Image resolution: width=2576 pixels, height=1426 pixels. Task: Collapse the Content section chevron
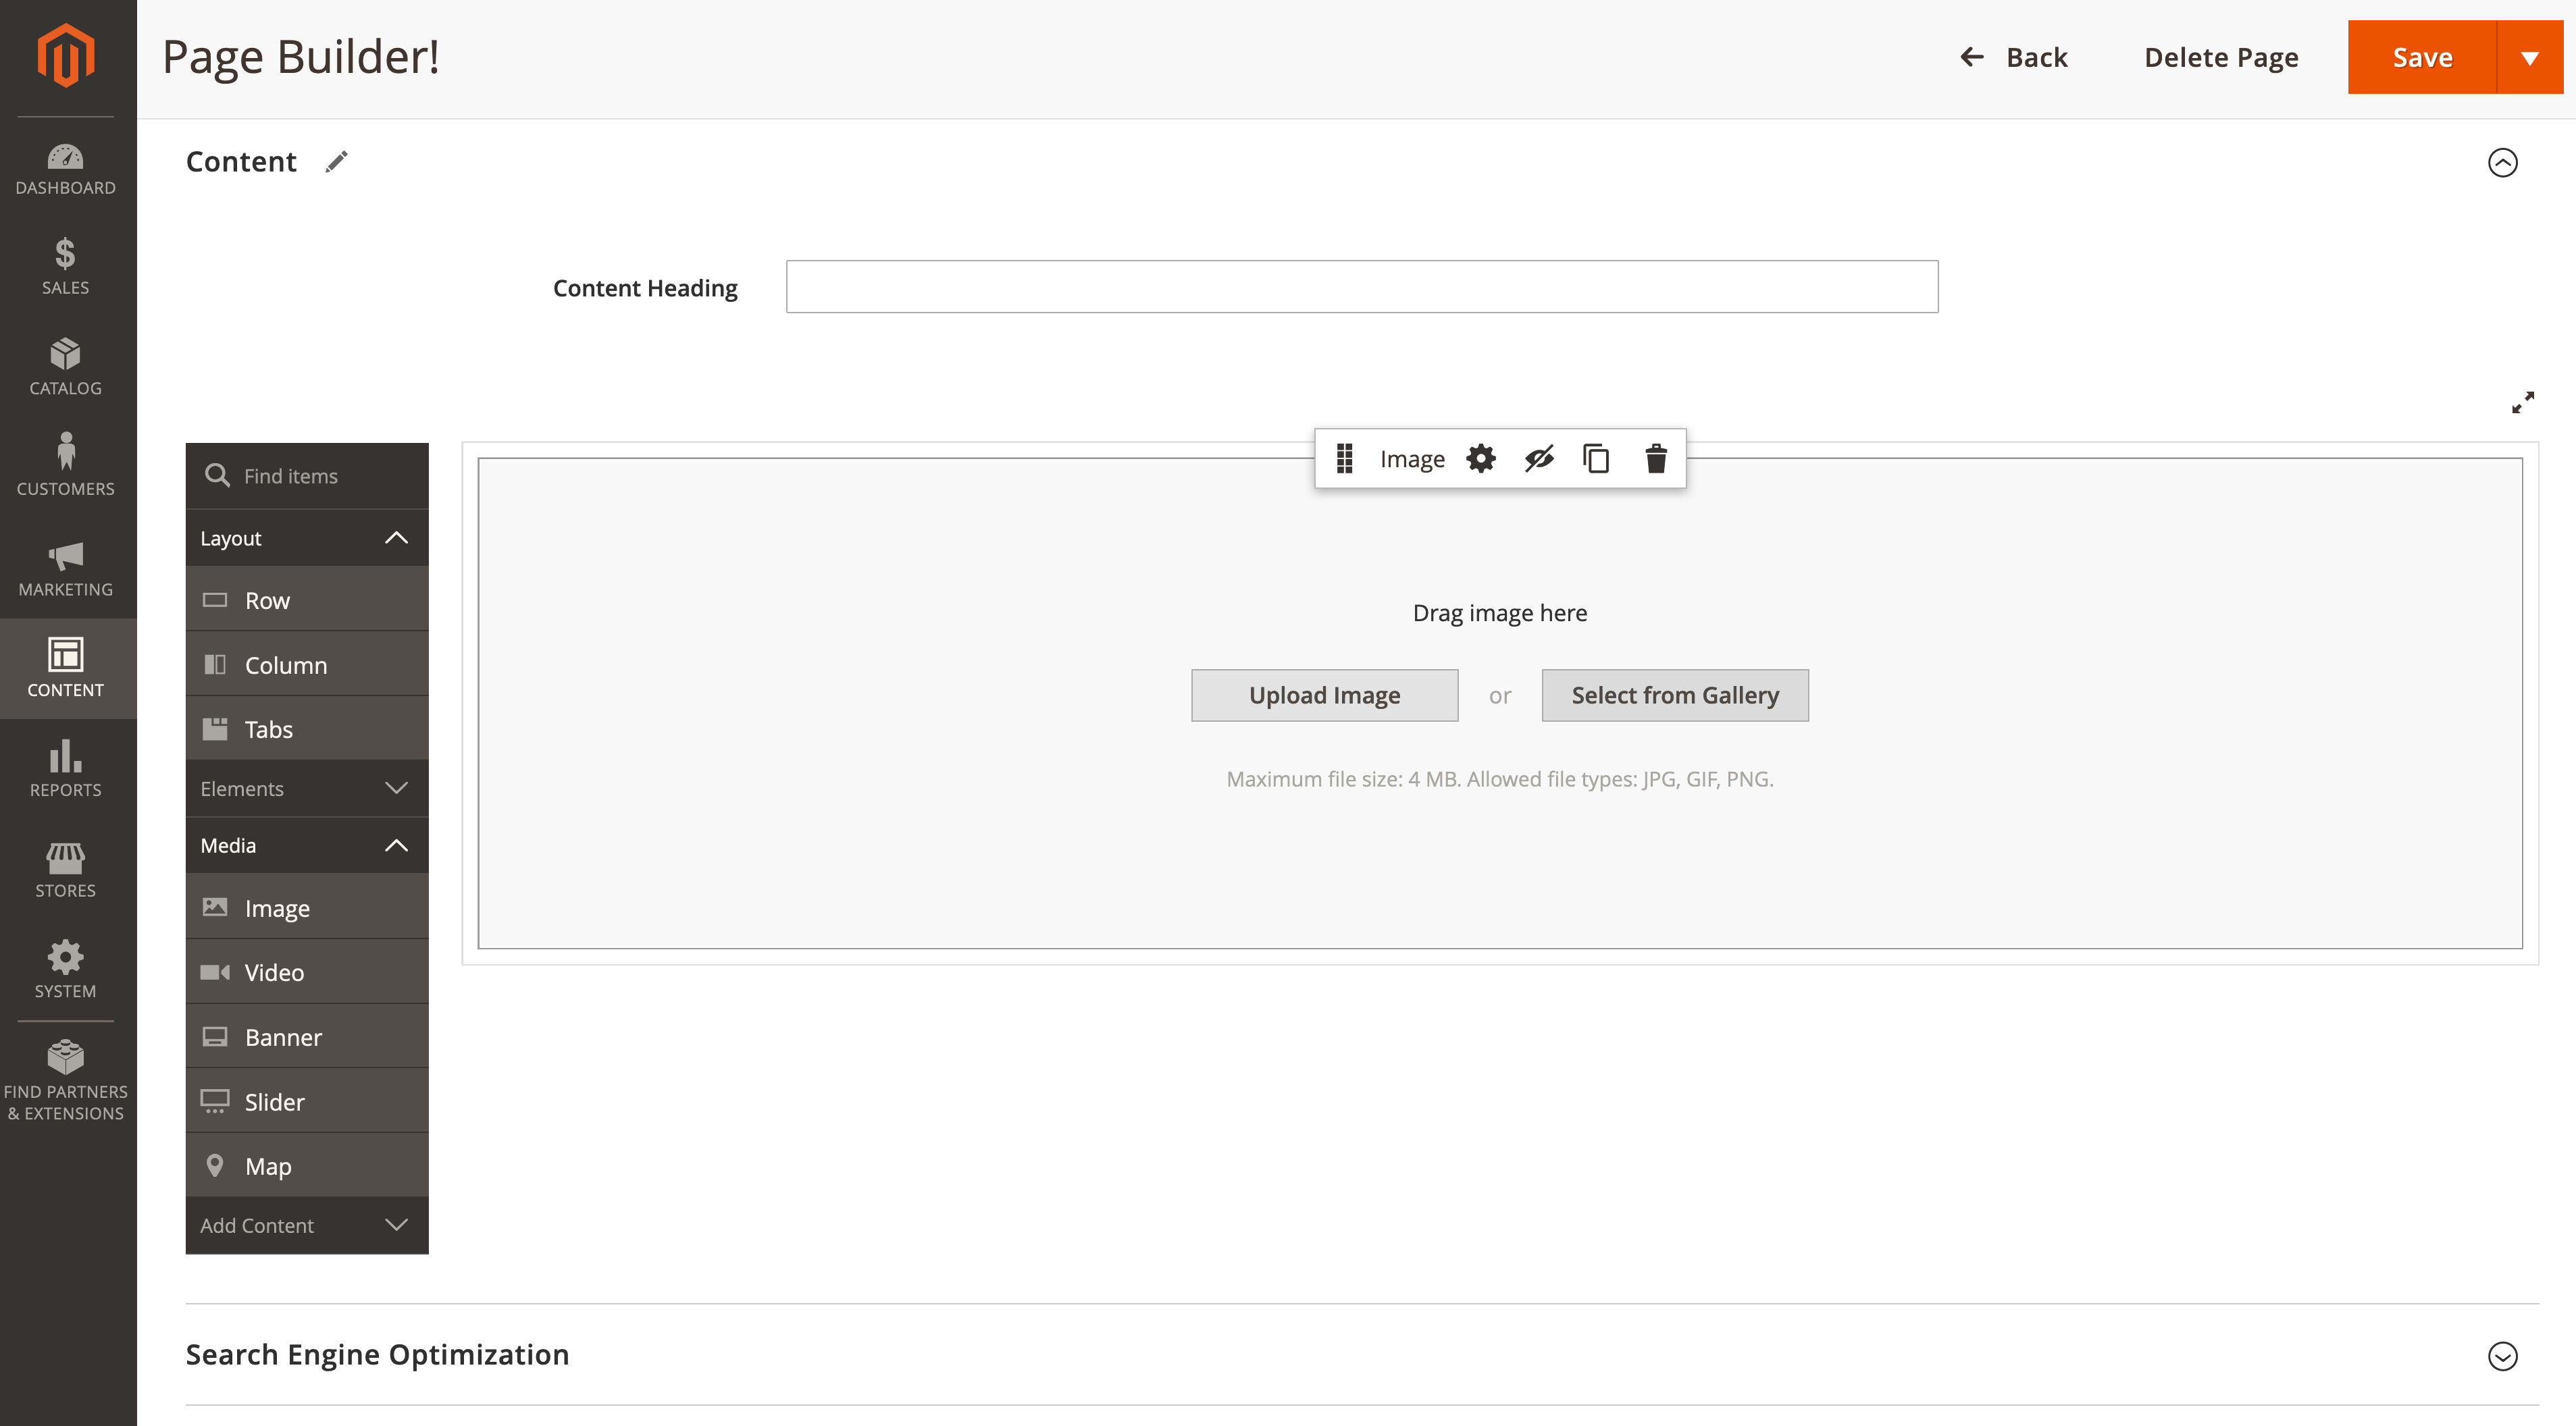click(2503, 162)
